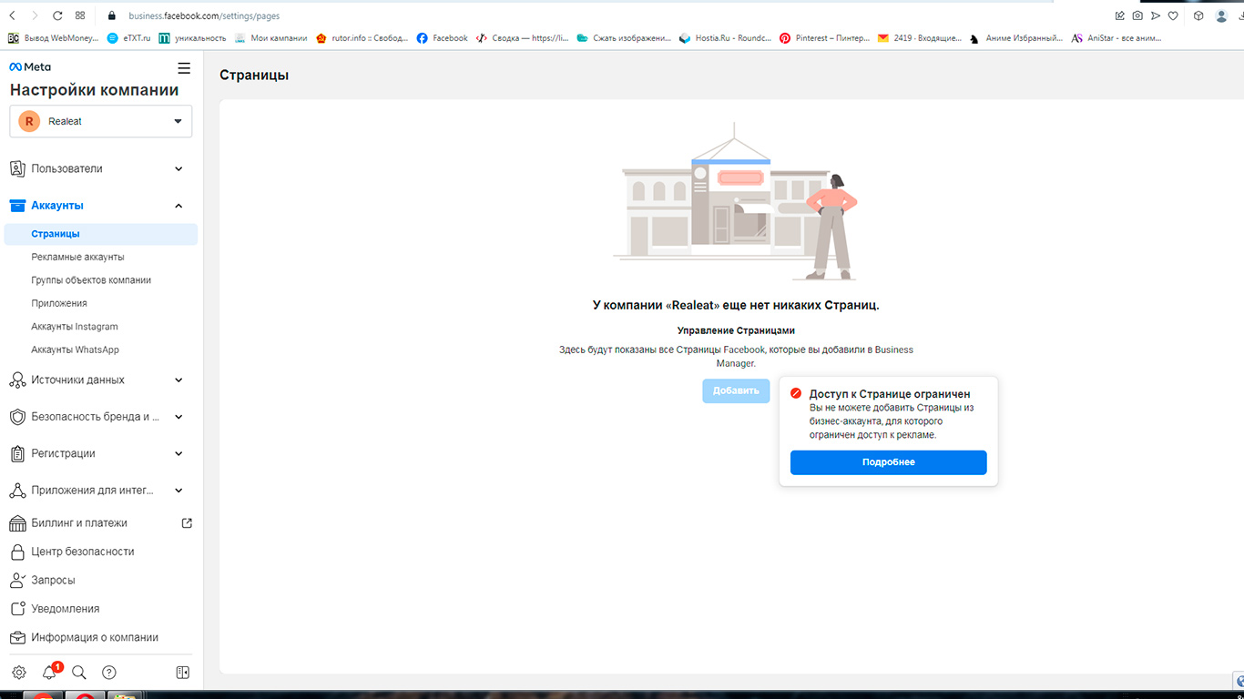Collapse the sidebar with the panel icon
1244x699 pixels.
(x=182, y=673)
